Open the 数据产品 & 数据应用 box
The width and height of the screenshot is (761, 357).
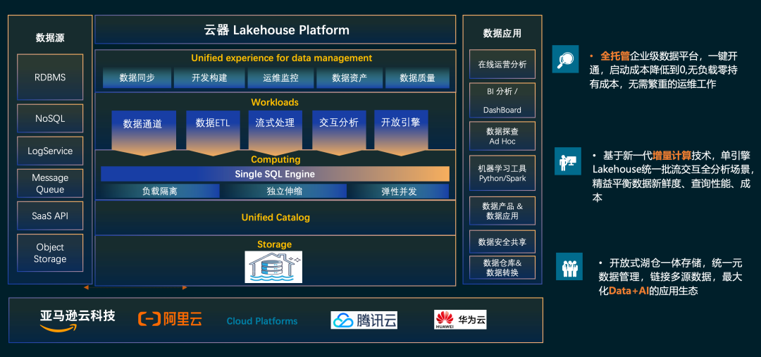pos(502,211)
